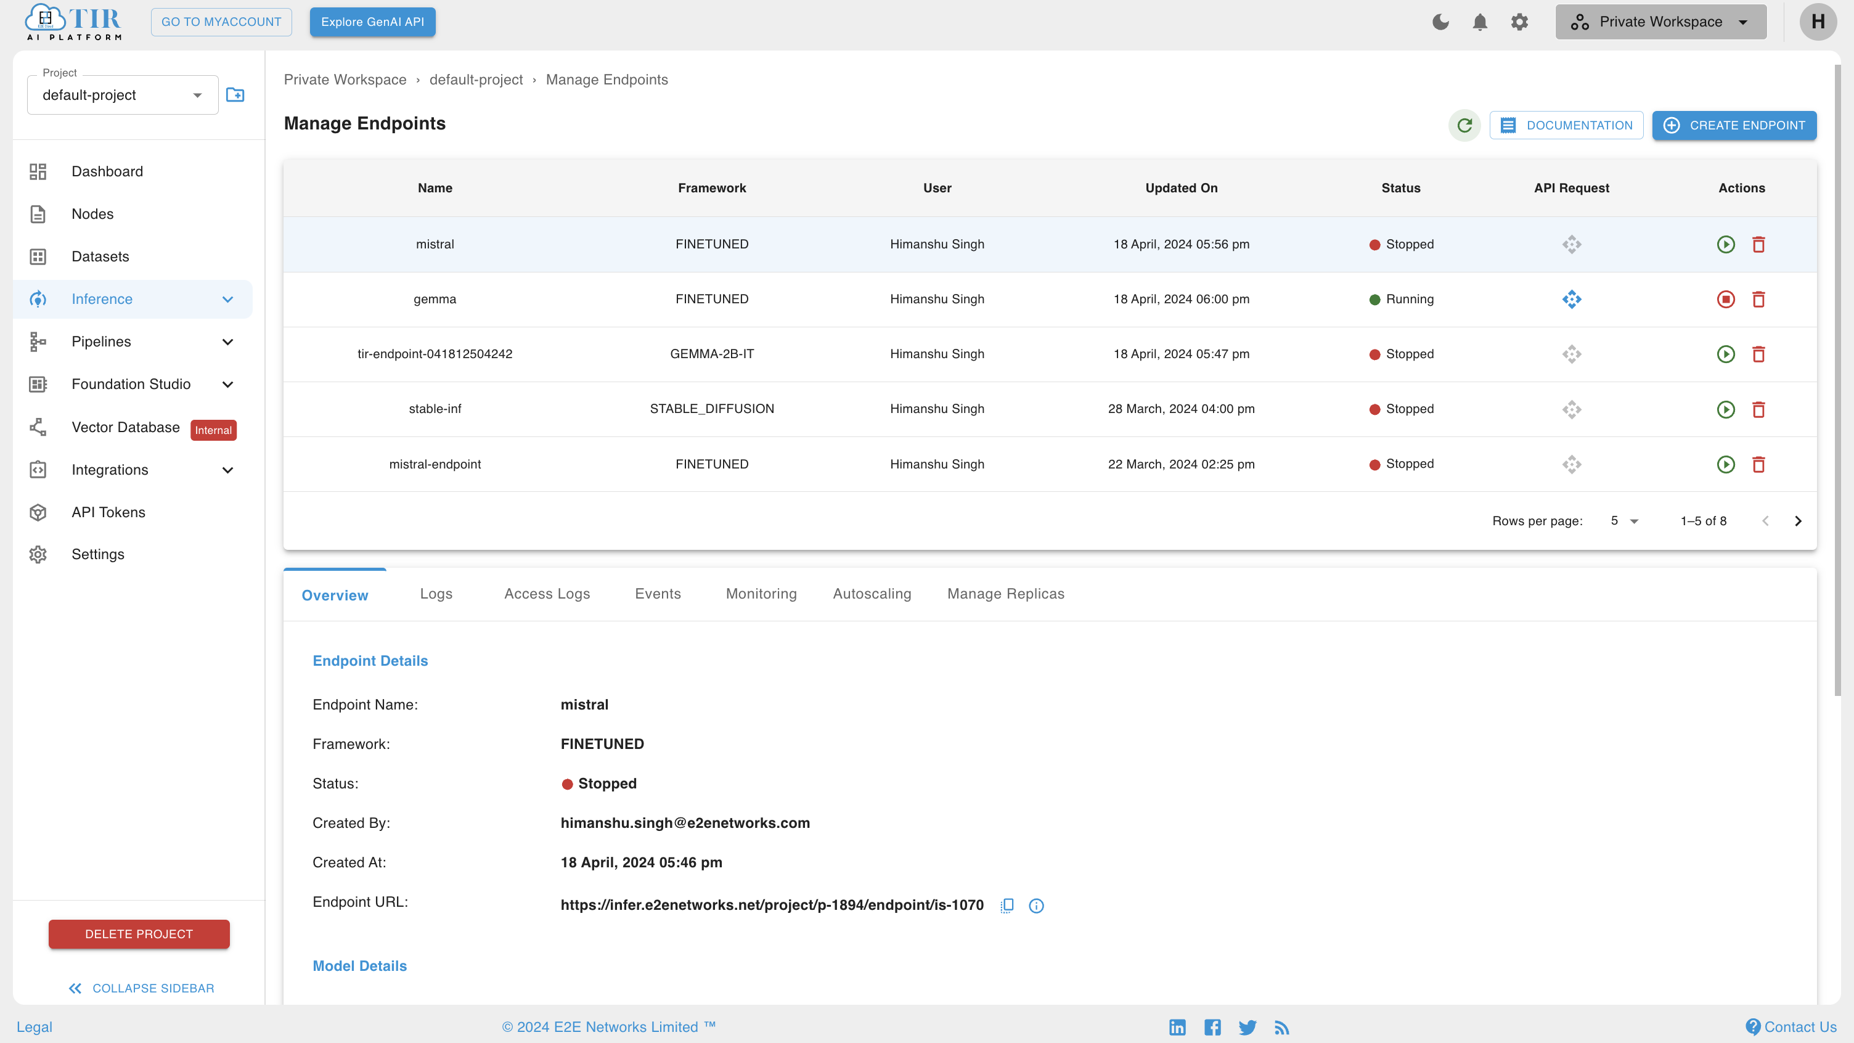This screenshot has height=1043, width=1854.
Task: Click Explore GenAI API button
Action: [372, 22]
